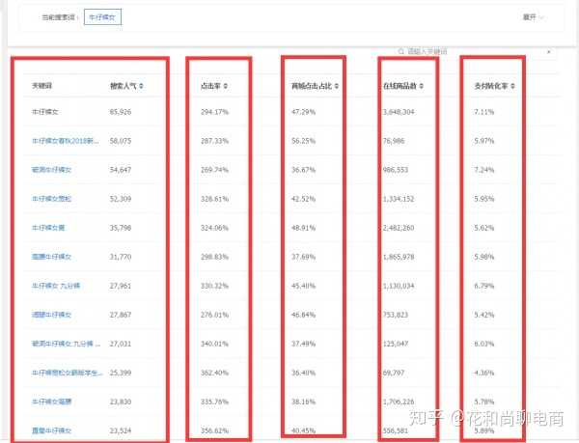Open the 牛仔裤女宽松 keyword link
The image size is (579, 443).
point(51,199)
